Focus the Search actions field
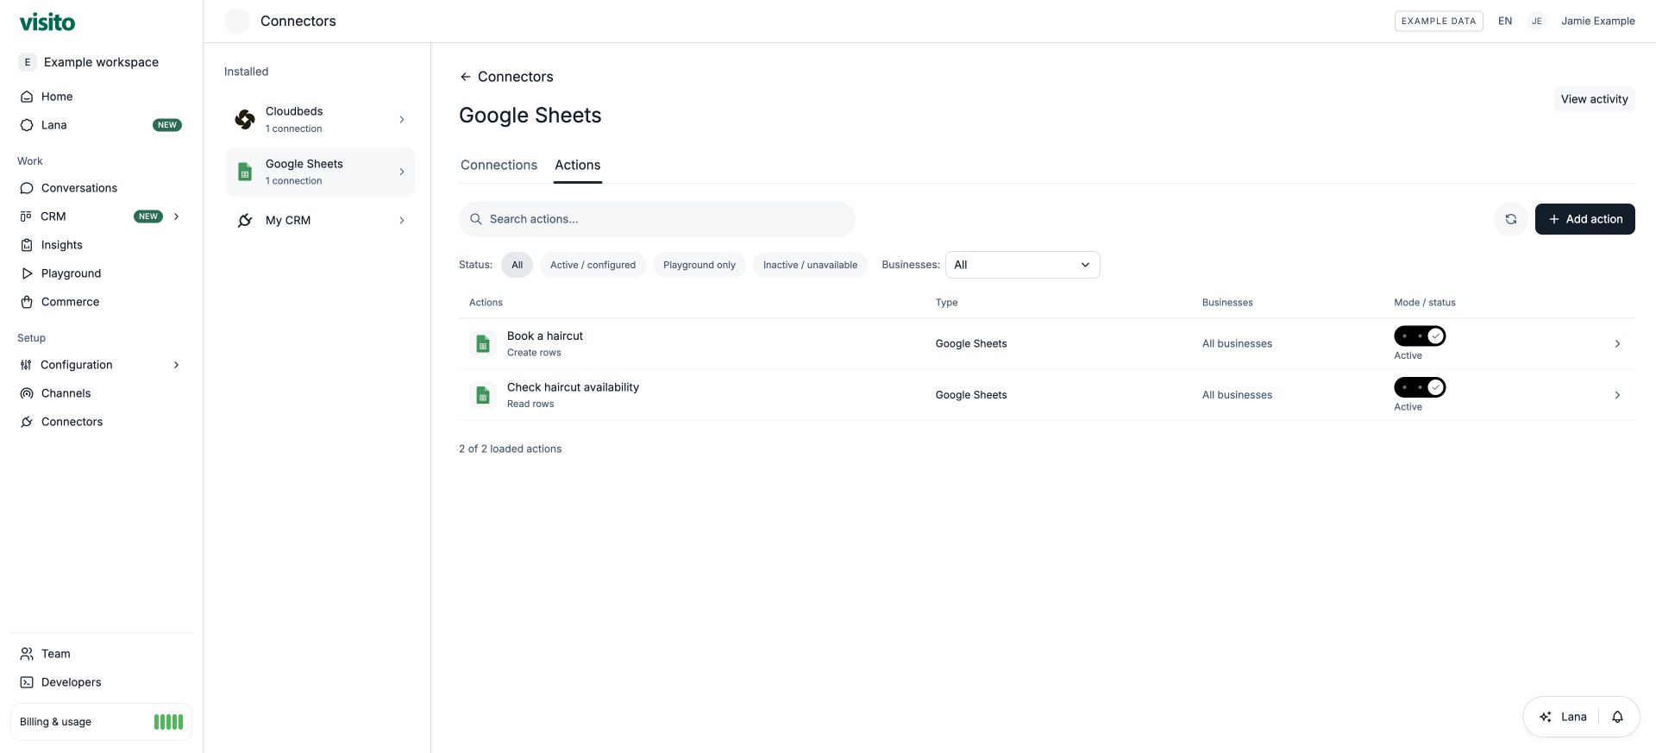This screenshot has height=753, width=1656. pyautogui.click(x=657, y=219)
